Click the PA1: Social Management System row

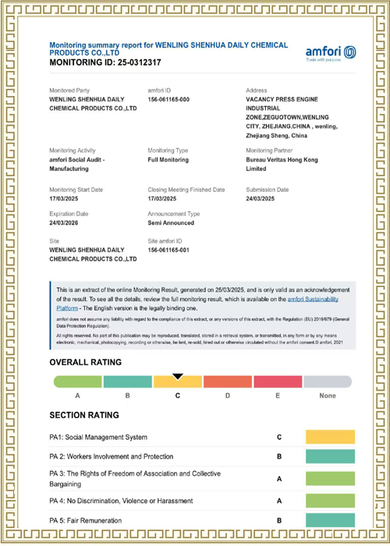[202, 437]
